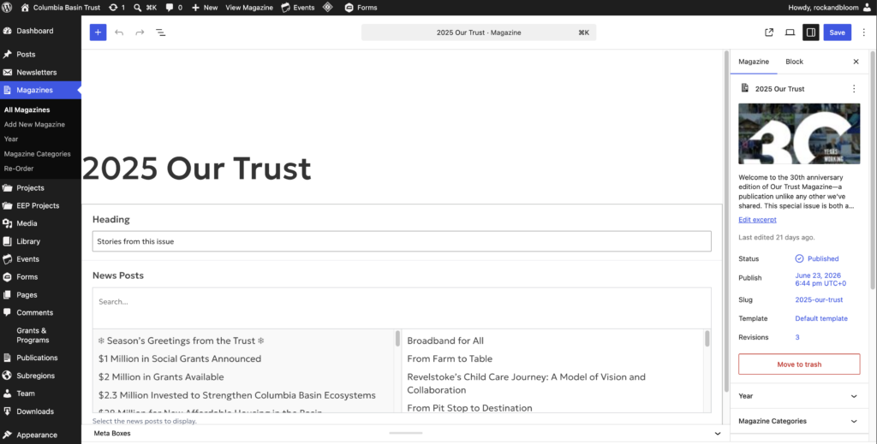Click the Undo arrow in editor toolbar
The width and height of the screenshot is (877, 444).
pos(119,33)
